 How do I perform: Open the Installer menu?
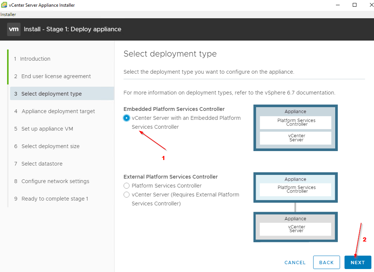click(x=8, y=15)
